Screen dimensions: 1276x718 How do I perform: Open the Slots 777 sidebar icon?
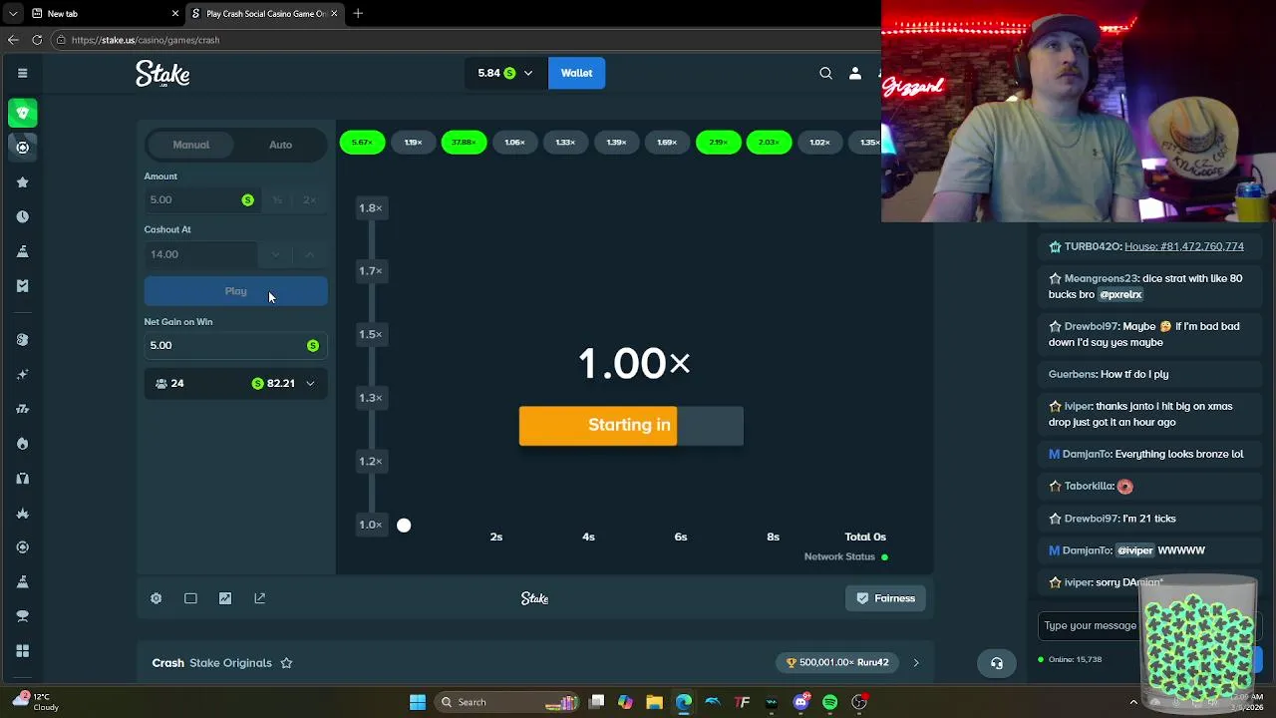coord(22,409)
